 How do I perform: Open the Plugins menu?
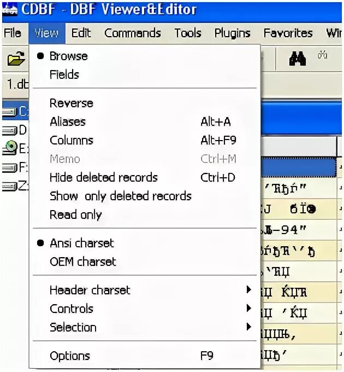(232, 33)
